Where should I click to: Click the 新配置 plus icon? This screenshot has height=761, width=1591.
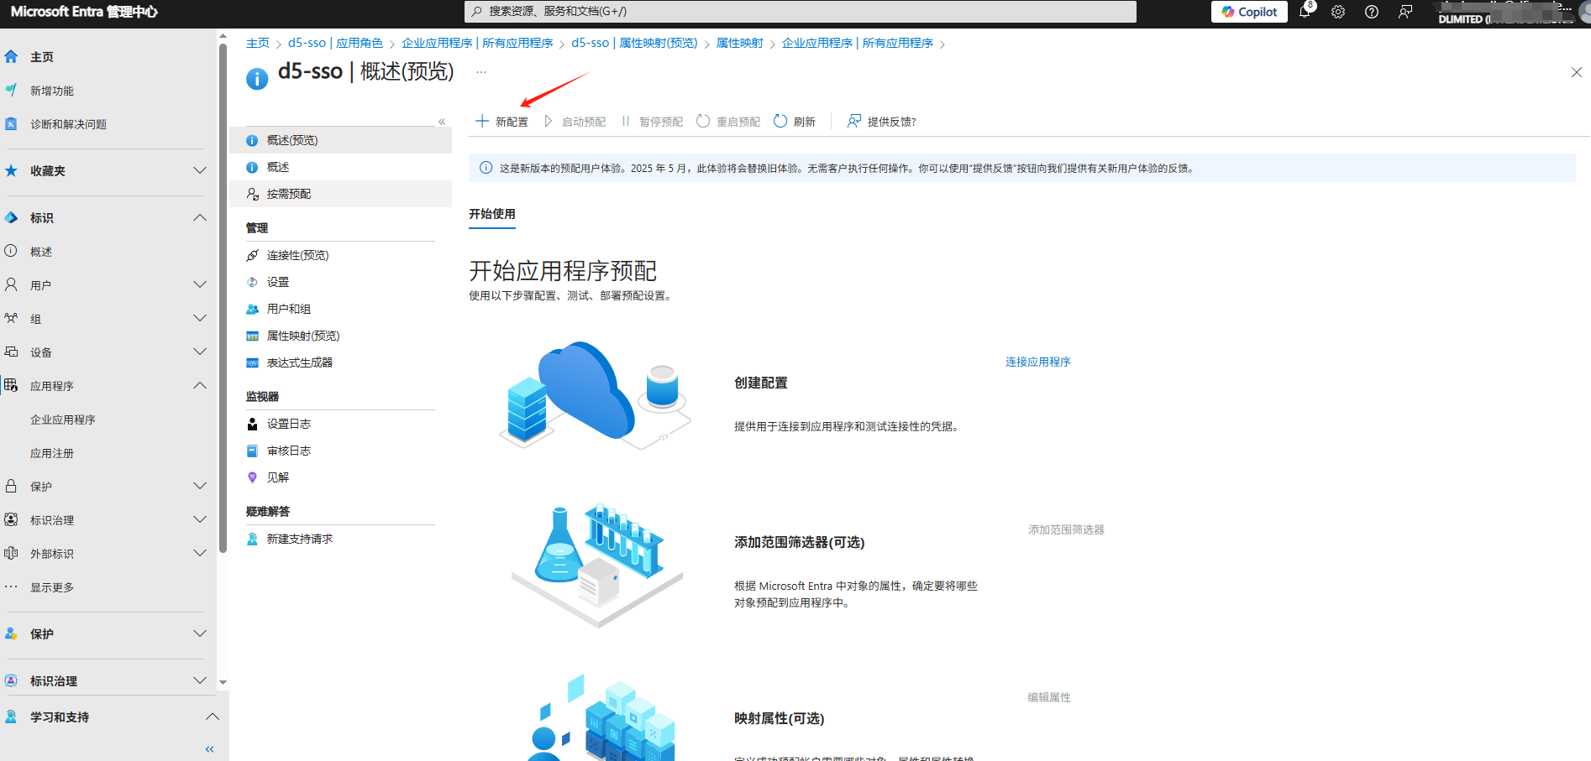(482, 122)
